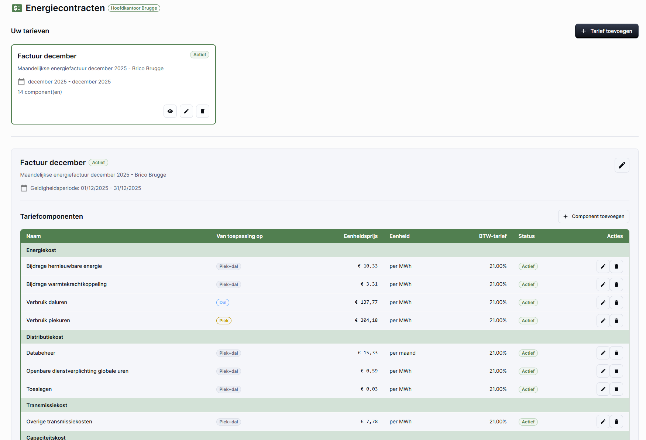Click the Piek badge on Verbruik piekuren
The height and width of the screenshot is (440, 646).
(224, 321)
